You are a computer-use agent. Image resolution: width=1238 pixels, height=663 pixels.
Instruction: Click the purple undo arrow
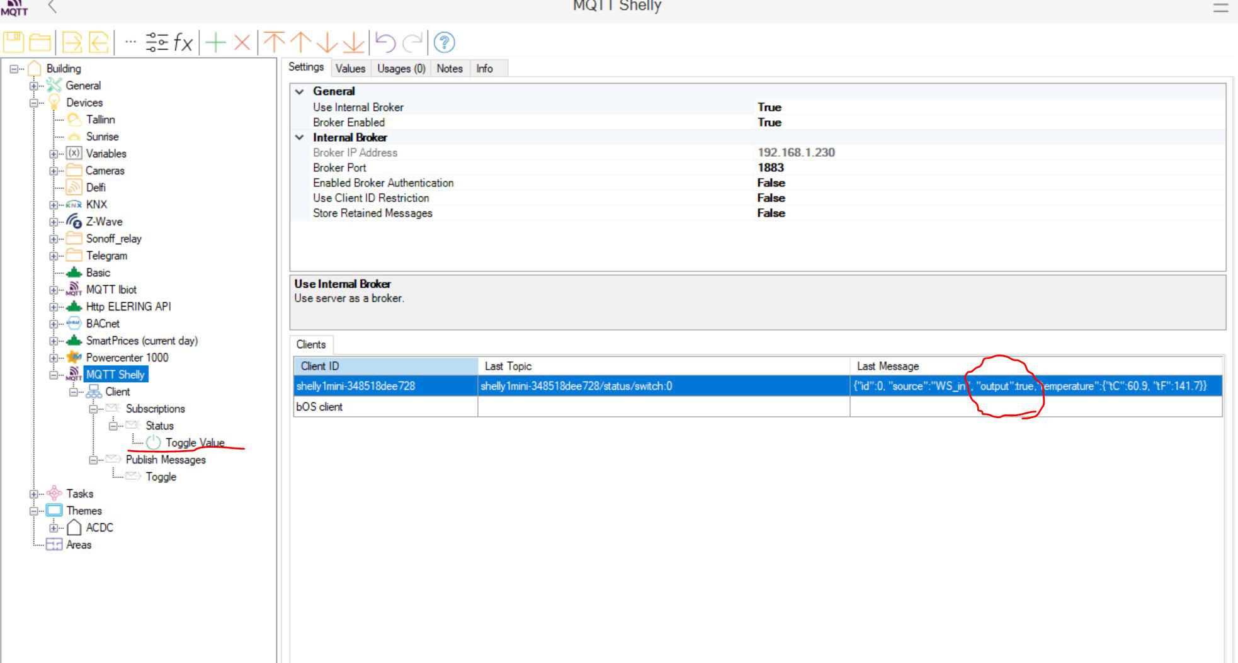385,42
